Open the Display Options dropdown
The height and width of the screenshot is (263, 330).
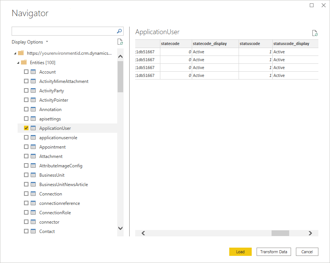point(30,42)
